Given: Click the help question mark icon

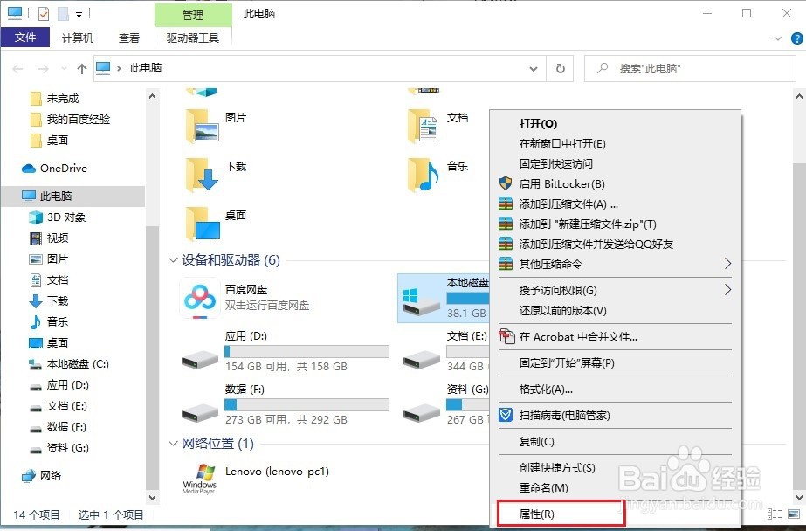Looking at the screenshot, I should (794, 38).
